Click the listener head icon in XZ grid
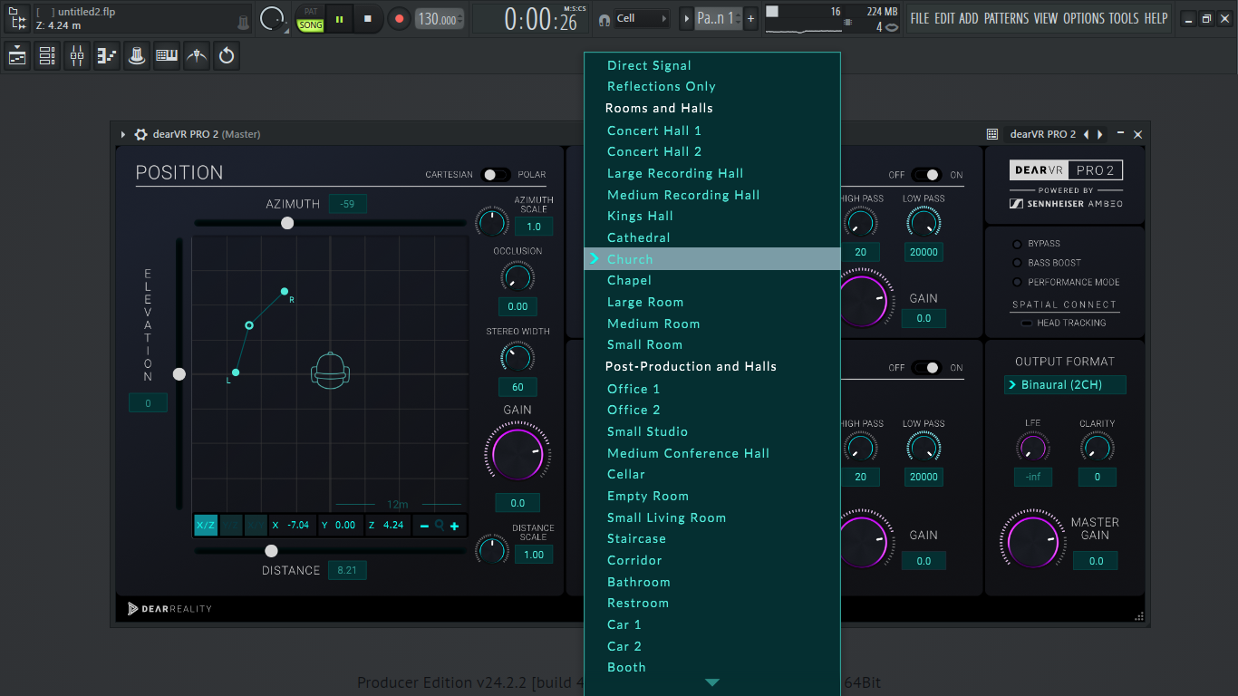The width and height of the screenshot is (1238, 696). (x=330, y=371)
